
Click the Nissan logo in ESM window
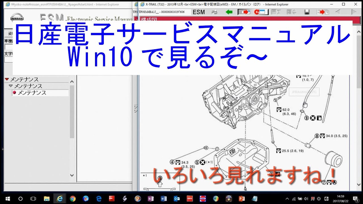tap(17, 18)
